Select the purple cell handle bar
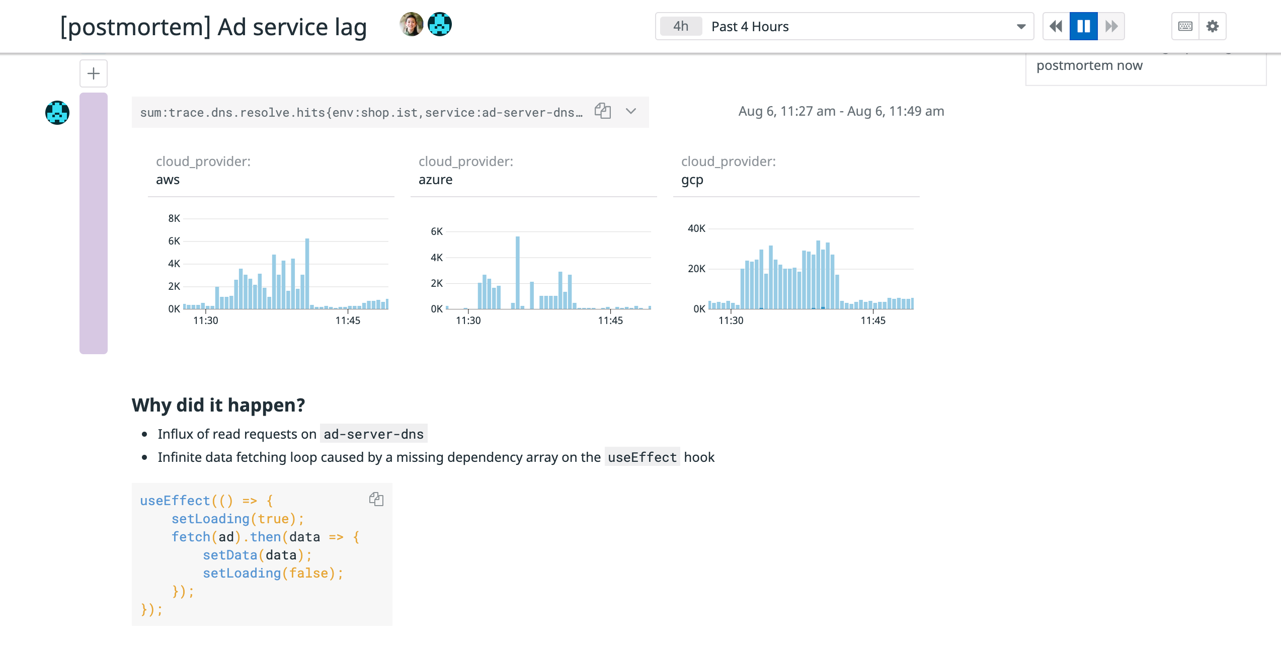Image resolution: width=1281 pixels, height=649 pixels. point(94,223)
